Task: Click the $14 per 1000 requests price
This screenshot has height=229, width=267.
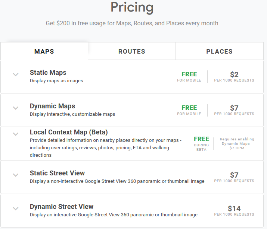Action: click(x=234, y=210)
